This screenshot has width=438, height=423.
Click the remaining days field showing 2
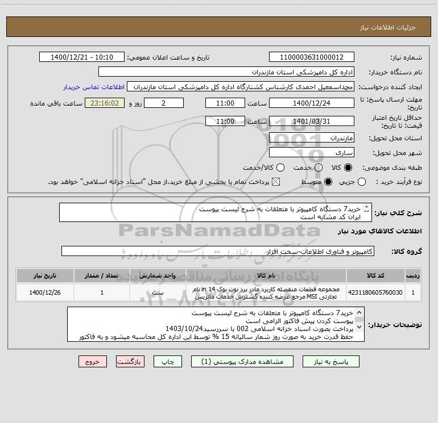click(164, 103)
